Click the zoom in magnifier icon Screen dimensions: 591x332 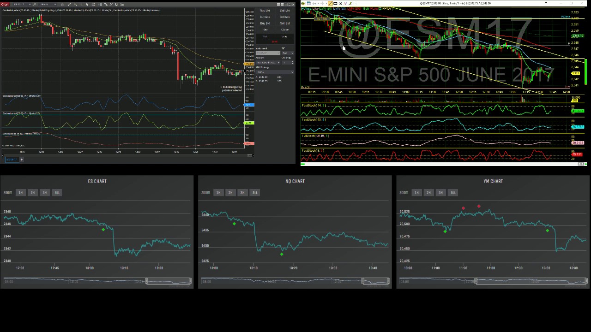[75, 4]
